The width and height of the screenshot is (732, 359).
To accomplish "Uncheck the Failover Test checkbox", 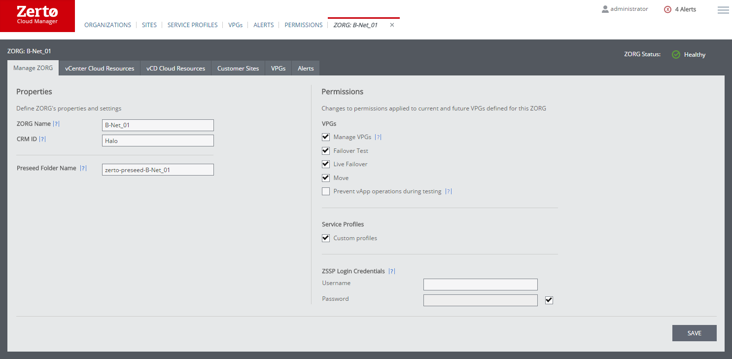I will pos(326,151).
